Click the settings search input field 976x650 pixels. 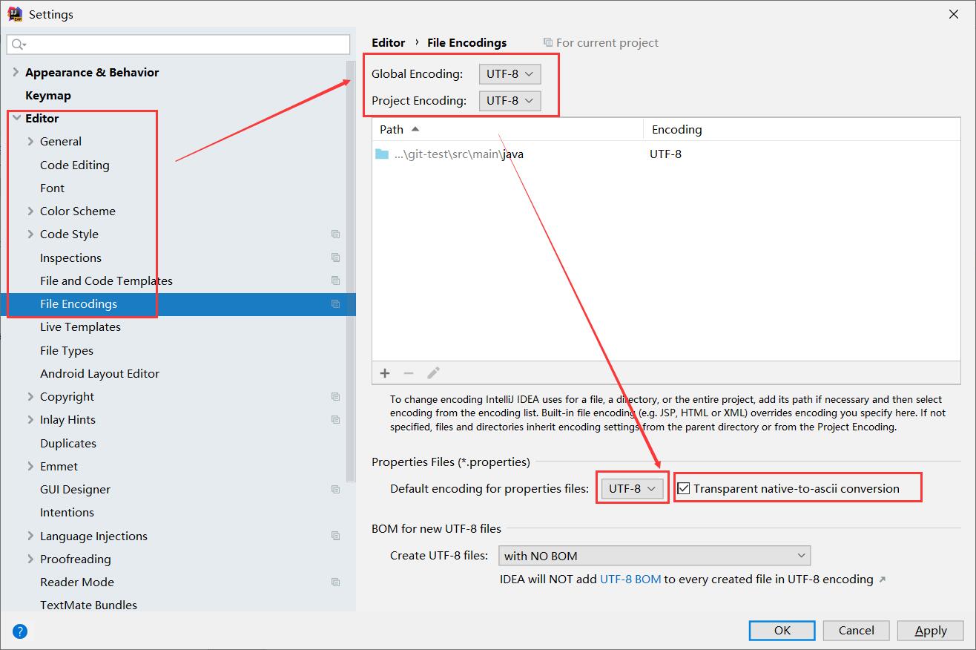178,45
